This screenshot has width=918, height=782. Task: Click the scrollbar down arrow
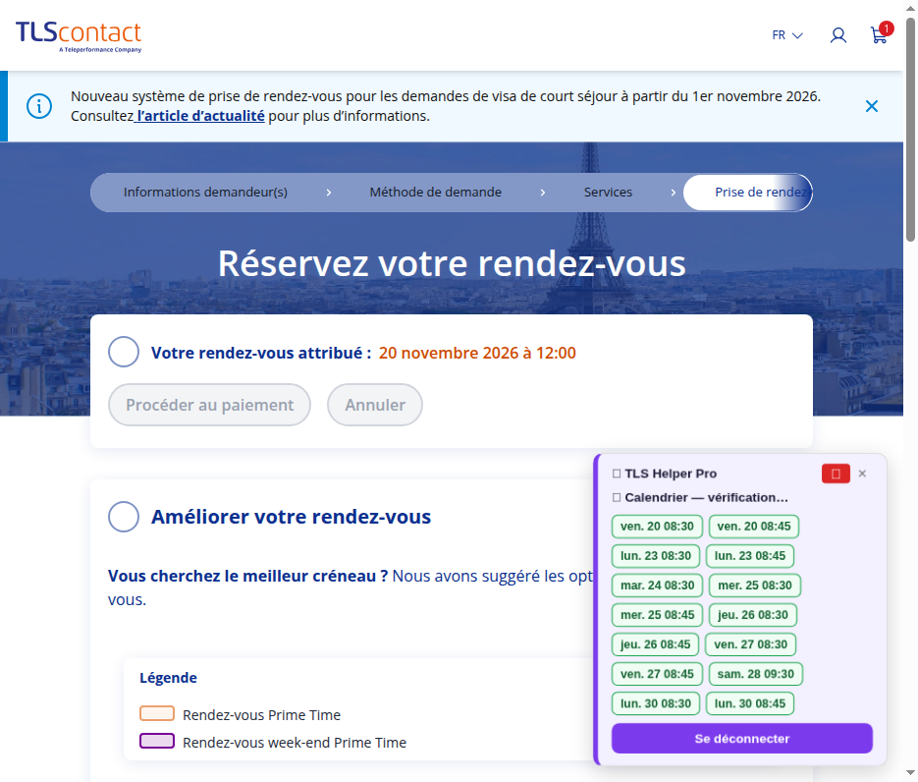[x=910, y=774]
